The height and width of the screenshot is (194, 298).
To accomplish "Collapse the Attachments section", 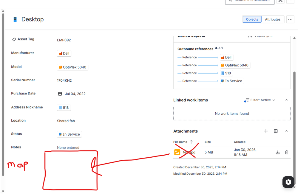I will (287, 131).
